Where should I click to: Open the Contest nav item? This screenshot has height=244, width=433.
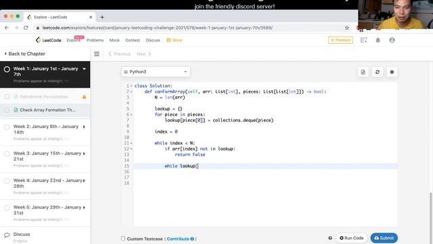[x=133, y=40]
